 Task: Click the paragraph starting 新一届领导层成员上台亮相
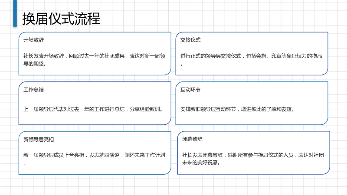(x=94, y=159)
